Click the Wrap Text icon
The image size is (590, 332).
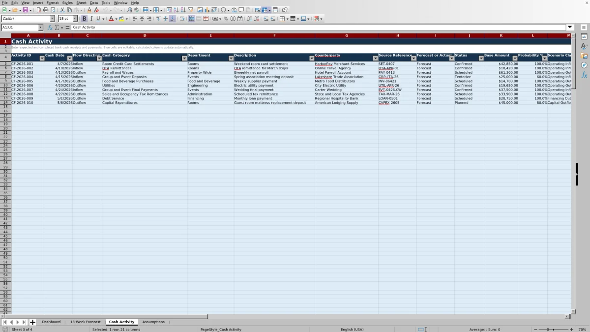[182, 19]
